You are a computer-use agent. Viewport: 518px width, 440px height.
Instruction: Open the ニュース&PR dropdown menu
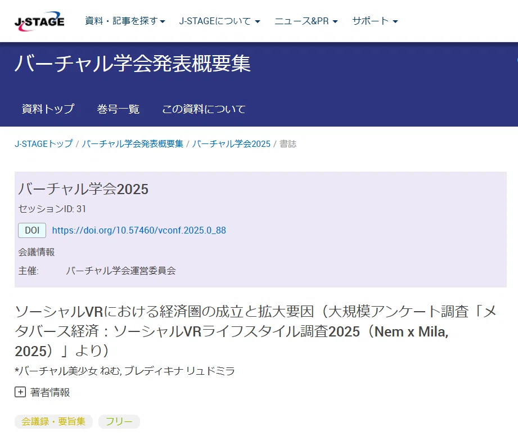306,21
